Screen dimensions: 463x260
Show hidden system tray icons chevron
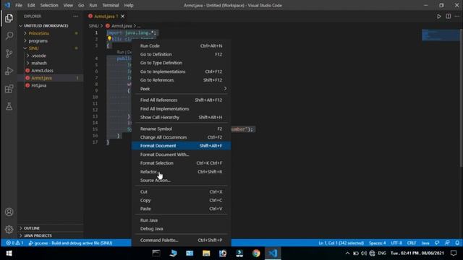[x=347, y=253]
